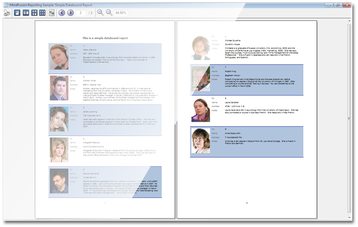Click the report title heading on page one

105,38
